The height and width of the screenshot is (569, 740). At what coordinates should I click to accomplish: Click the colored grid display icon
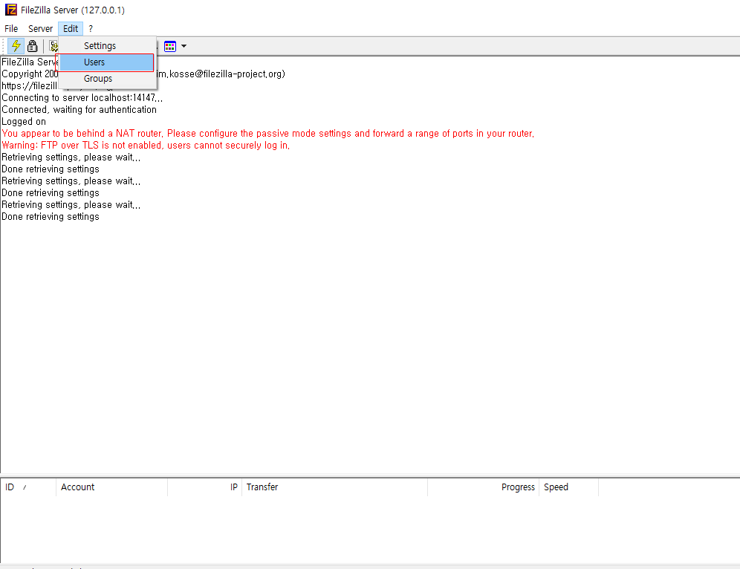pos(170,46)
